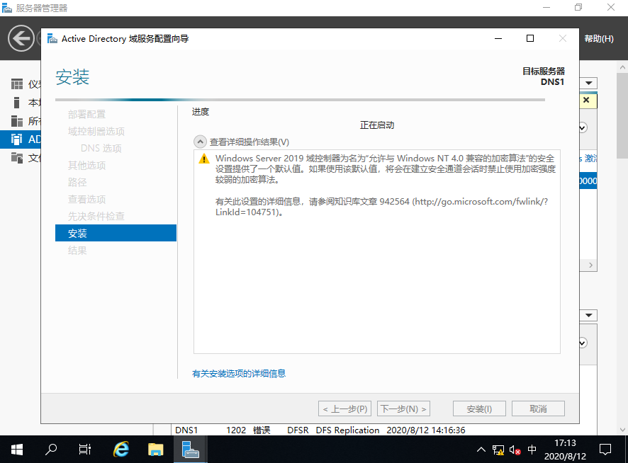
Task: Click Server Manager taskbar icon
Action: pyautogui.click(x=190, y=450)
